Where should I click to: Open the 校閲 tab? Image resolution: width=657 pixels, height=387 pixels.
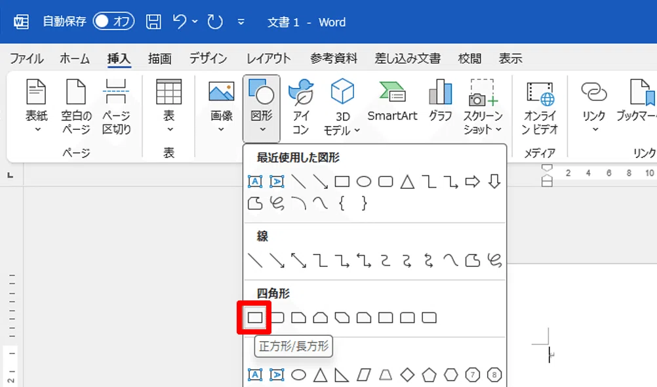(x=469, y=58)
